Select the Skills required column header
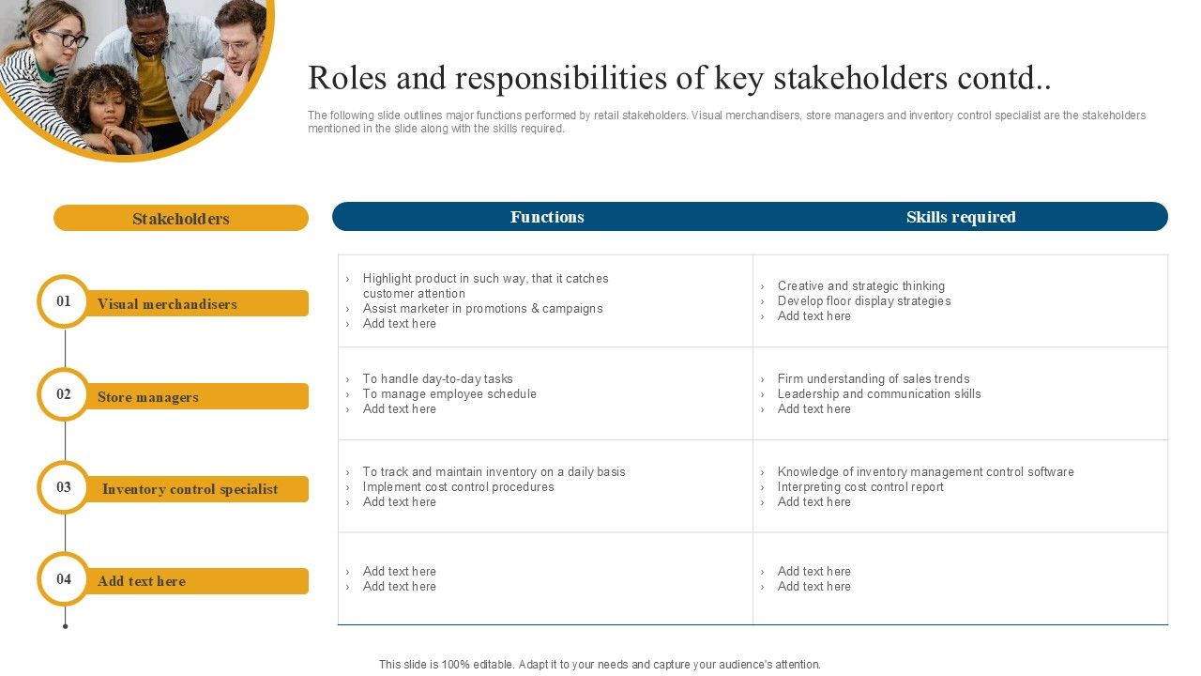1201x676 pixels. pyautogui.click(x=961, y=217)
